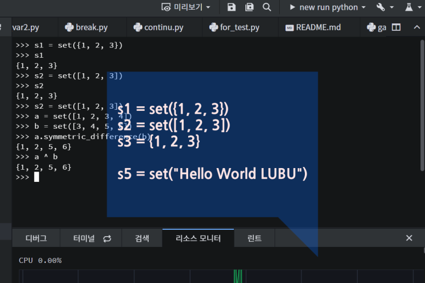Screen dimensions: 425x283
Task: Open the 디버그 debug panel tab
Action: (x=36, y=238)
